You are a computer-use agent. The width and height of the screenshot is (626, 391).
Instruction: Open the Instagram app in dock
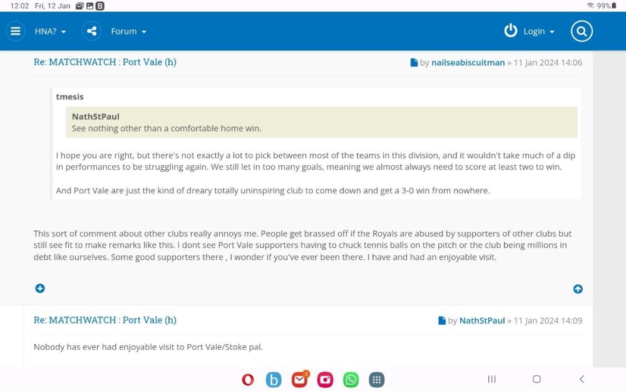tap(326, 380)
